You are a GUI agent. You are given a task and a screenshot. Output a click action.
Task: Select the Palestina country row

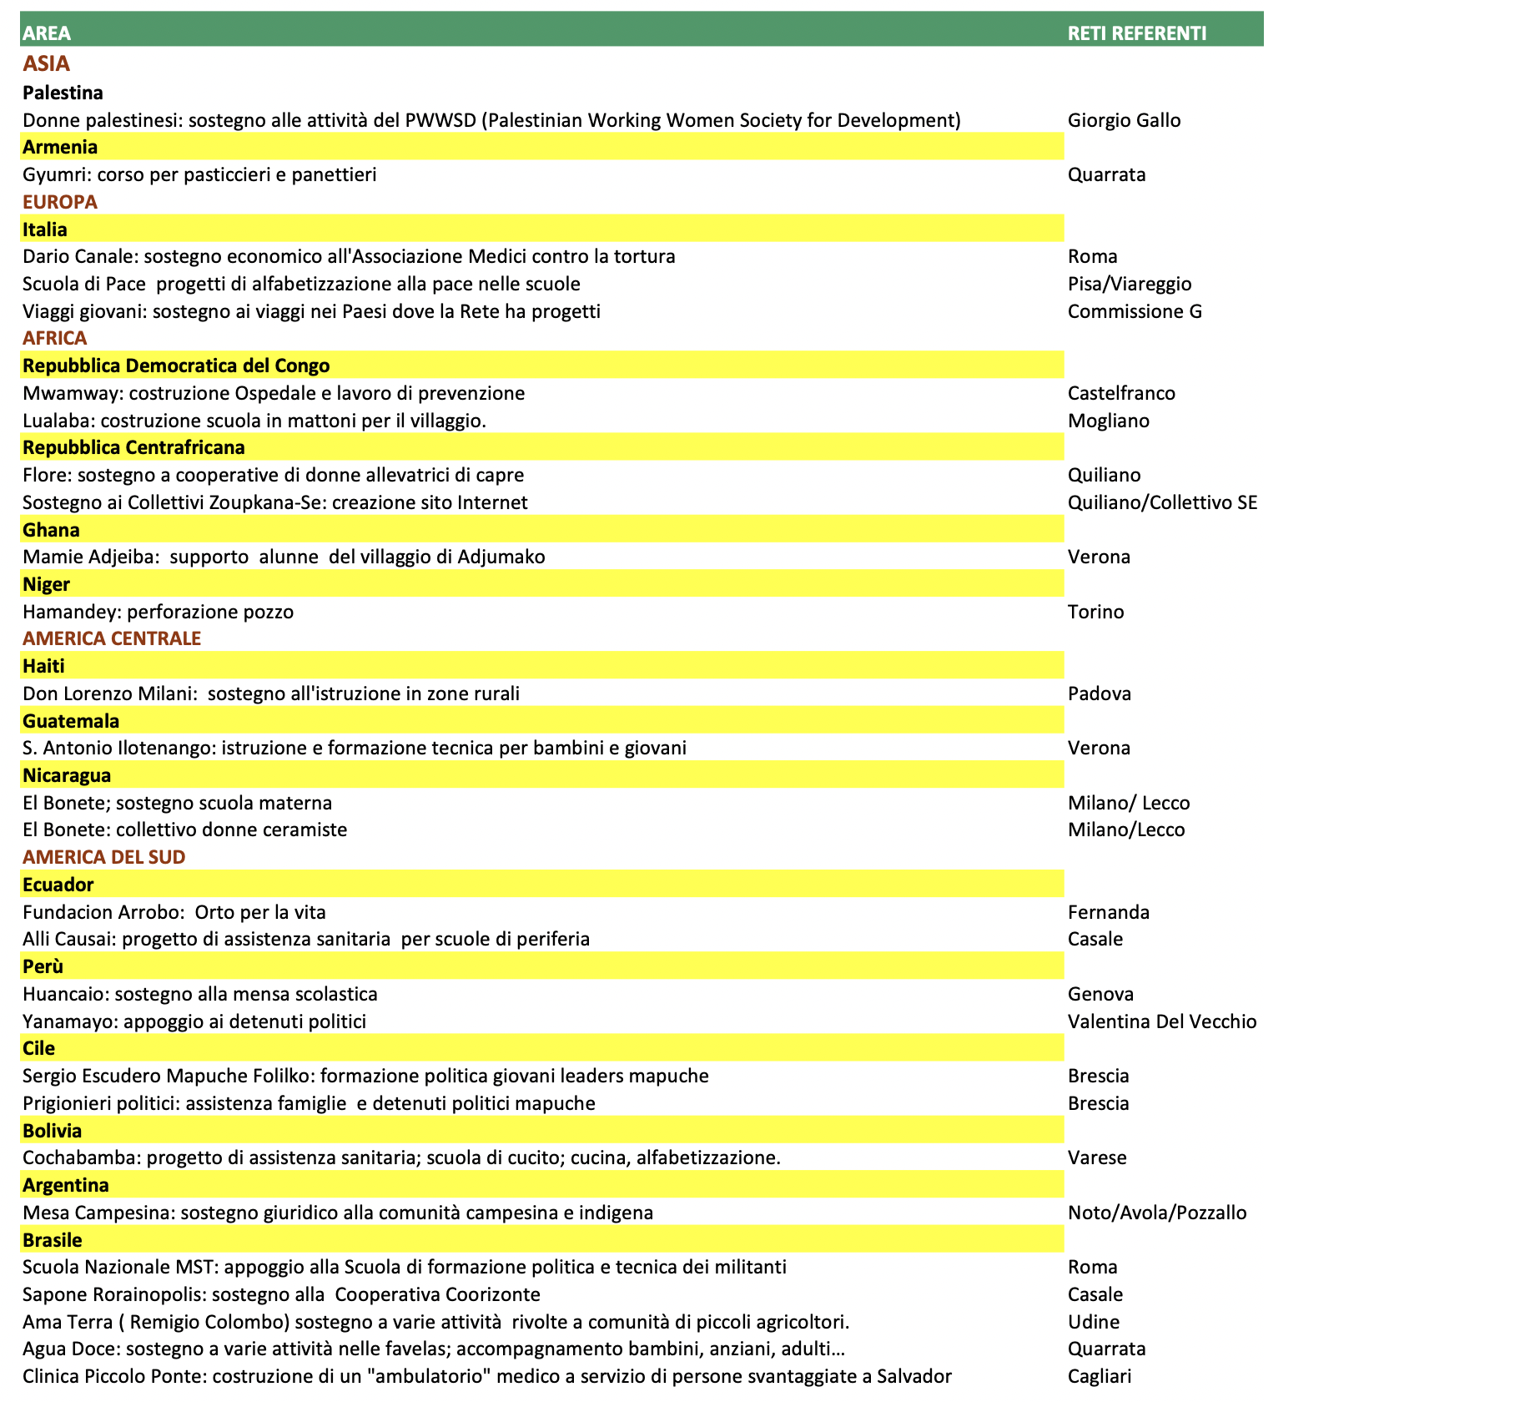coord(63,93)
